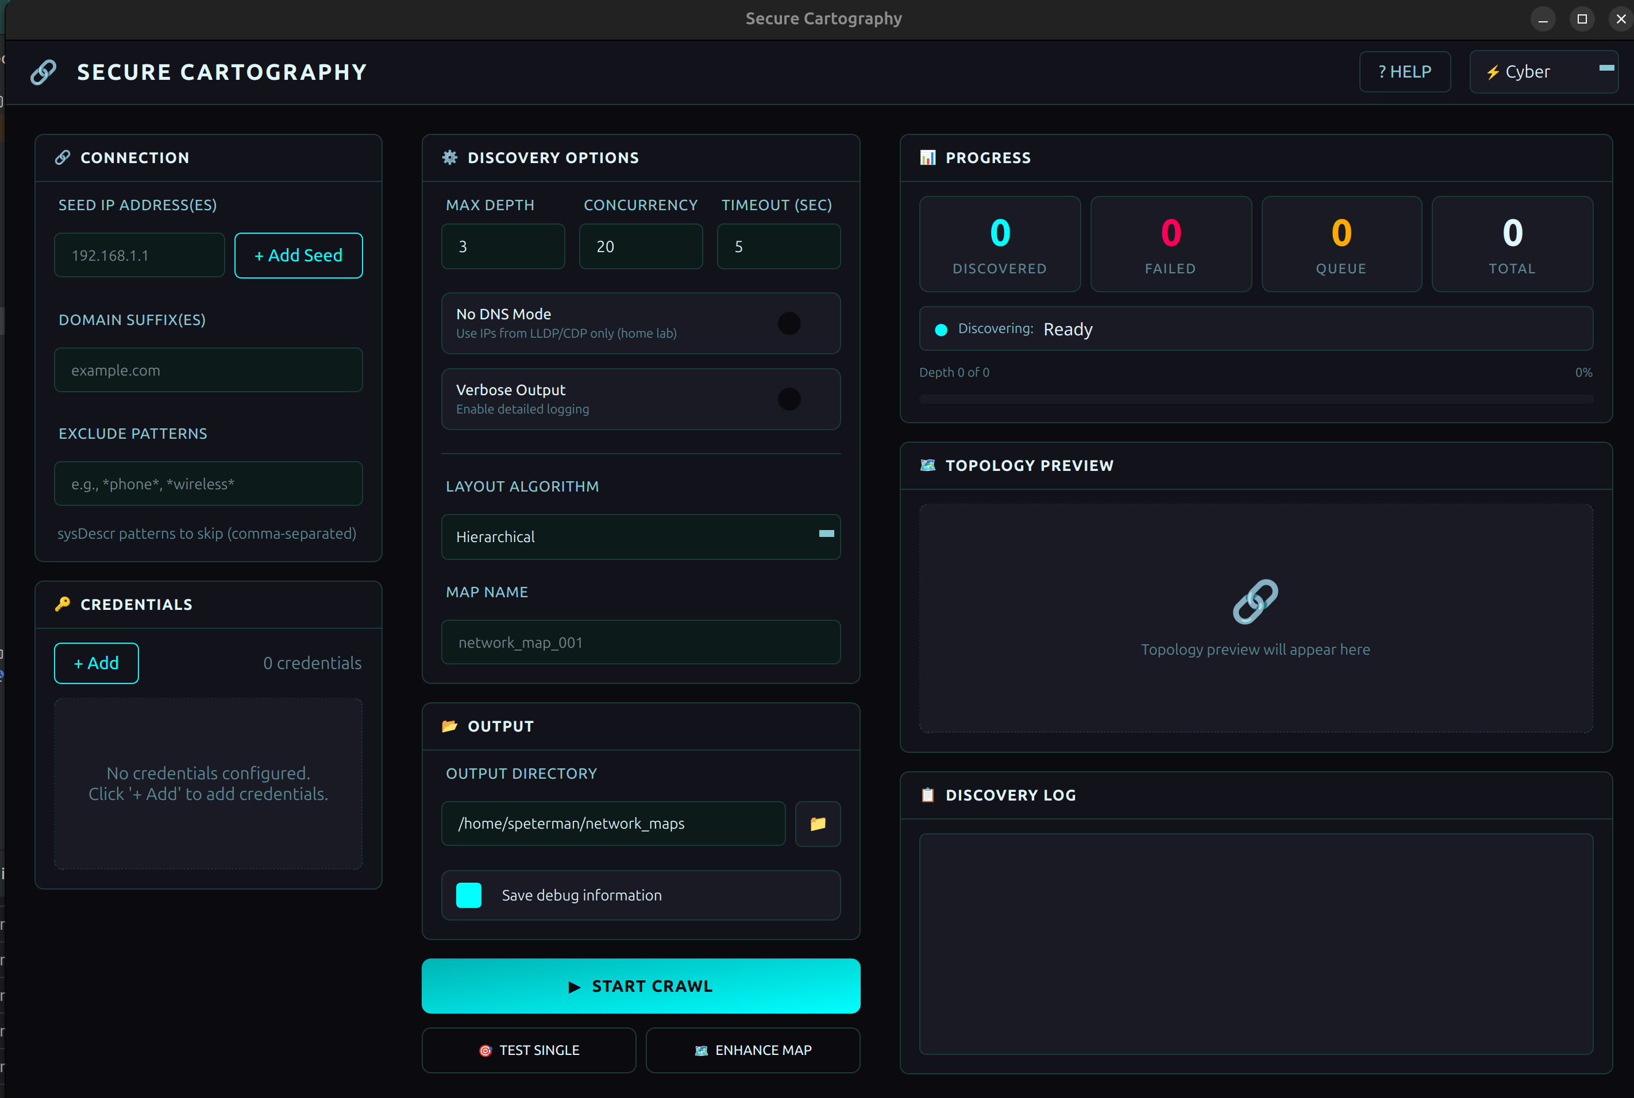Click the link icon beside SECURE CARTOGRAPHY title
1634x1098 pixels.
(x=44, y=71)
